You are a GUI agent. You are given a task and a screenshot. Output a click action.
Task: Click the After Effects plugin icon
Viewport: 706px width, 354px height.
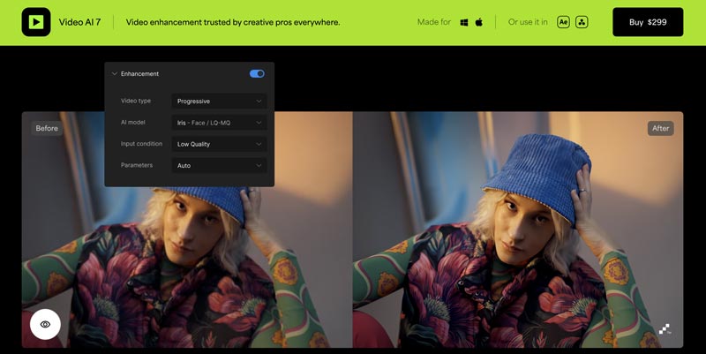563,22
